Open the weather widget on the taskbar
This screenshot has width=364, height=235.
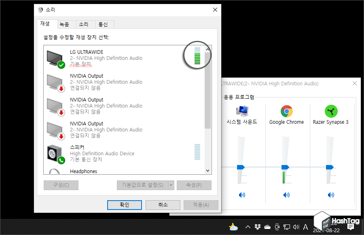pyautogui.click(x=233, y=227)
